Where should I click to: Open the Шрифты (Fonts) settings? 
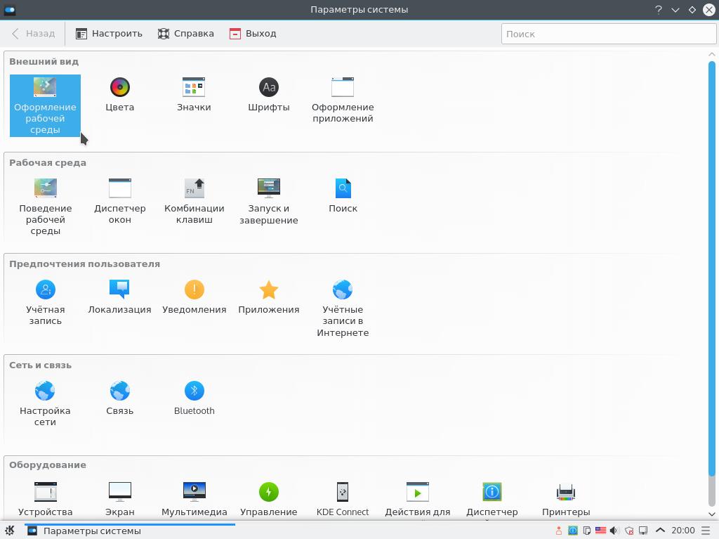point(268,95)
